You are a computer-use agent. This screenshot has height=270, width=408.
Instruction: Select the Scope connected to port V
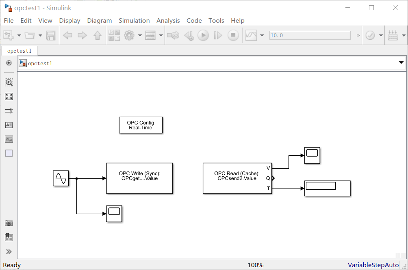click(x=312, y=156)
